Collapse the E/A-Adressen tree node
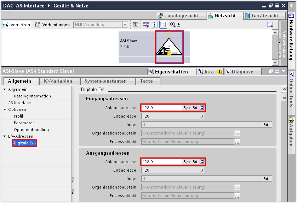The image size is (297, 203). pyautogui.click(x=5, y=136)
